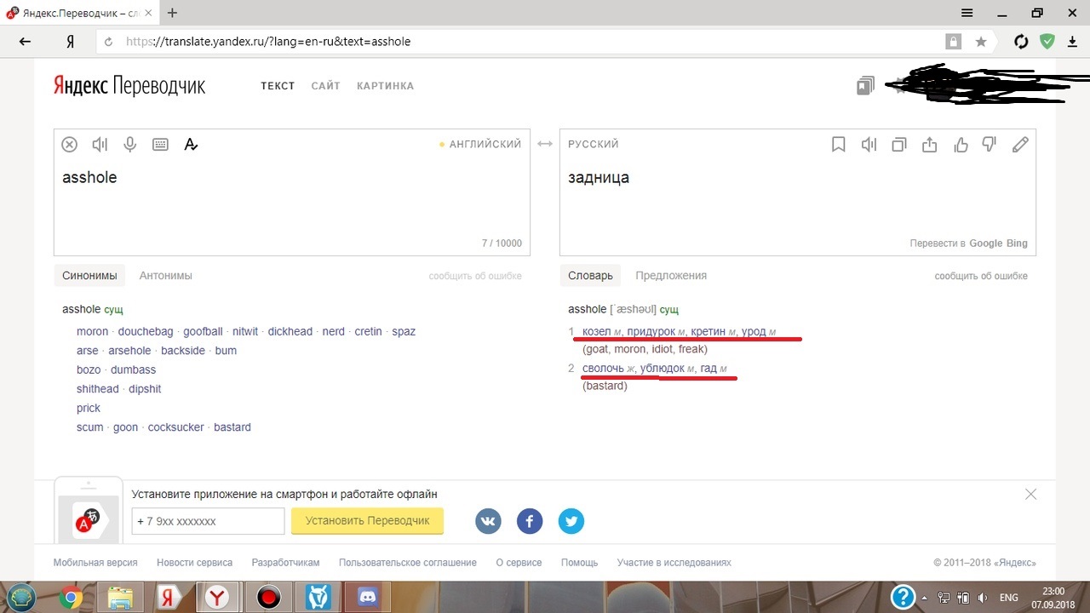1090x613 pixels.
Task: Click the synonym link douchebag
Action: tap(146, 331)
